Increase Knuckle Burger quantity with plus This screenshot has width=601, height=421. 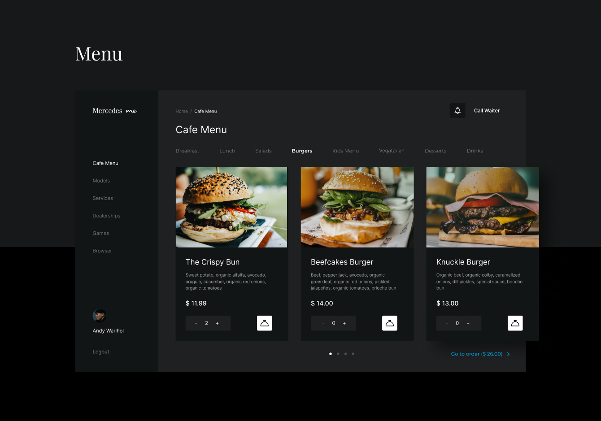coord(468,323)
